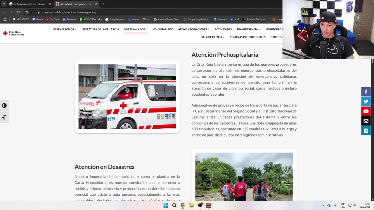Expand the Transparencia menu
Viewport: 374px width, 210px height.
[x=248, y=29]
